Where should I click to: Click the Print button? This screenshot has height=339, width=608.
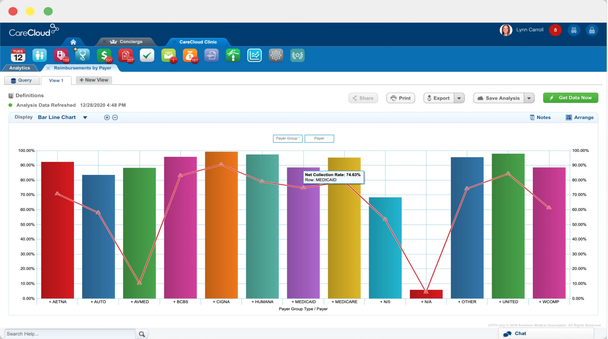coord(400,98)
